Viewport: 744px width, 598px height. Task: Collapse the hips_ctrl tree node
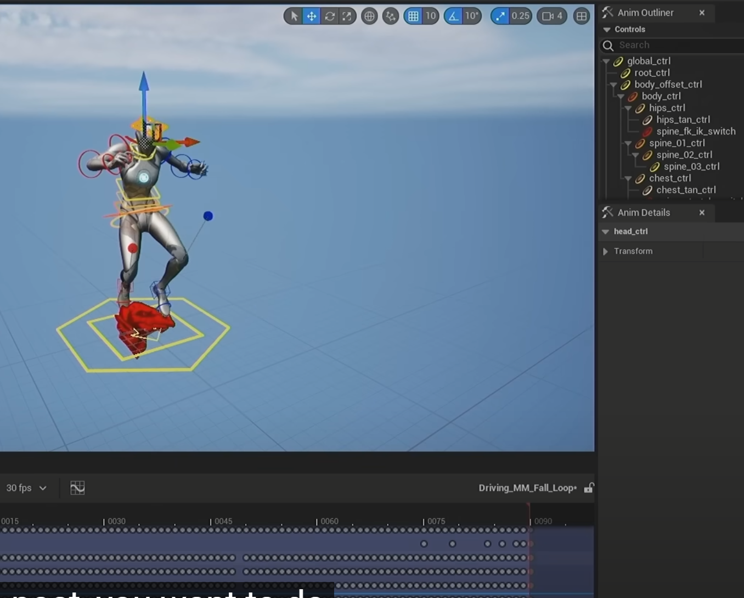pos(628,108)
